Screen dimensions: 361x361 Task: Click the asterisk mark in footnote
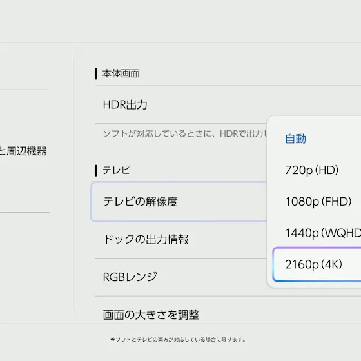click(113, 339)
